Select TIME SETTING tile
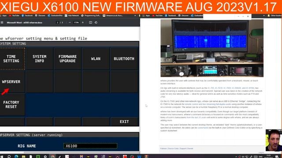This screenshot has height=158, width=282. (x=11, y=58)
